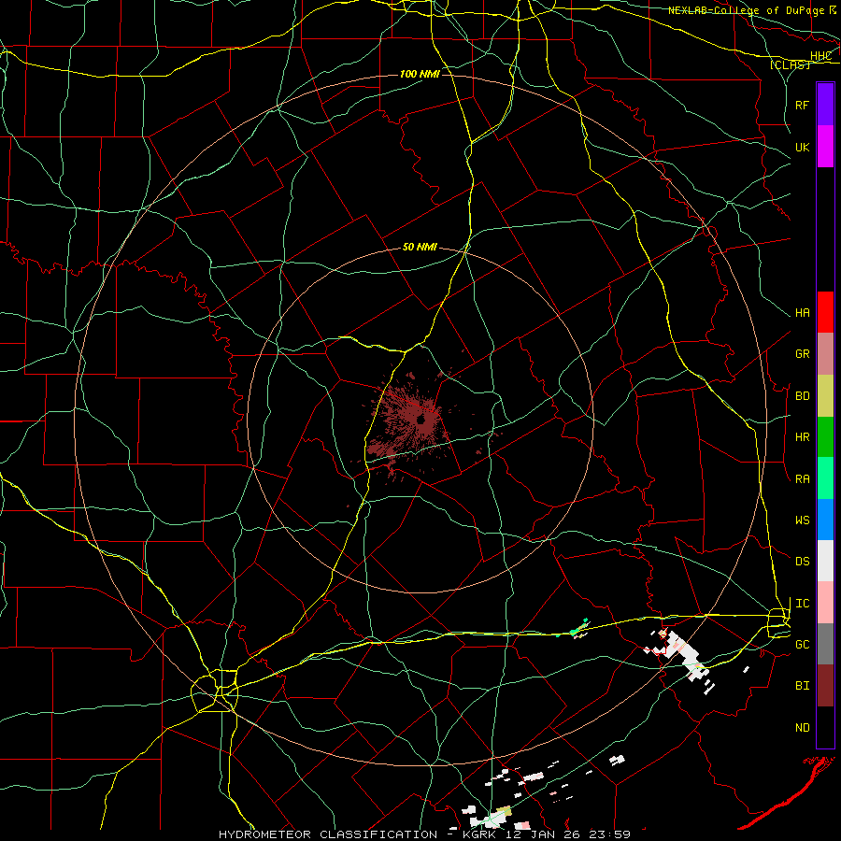
Task: Click the 'HR' legend label
Action: (x=803, y=437)
